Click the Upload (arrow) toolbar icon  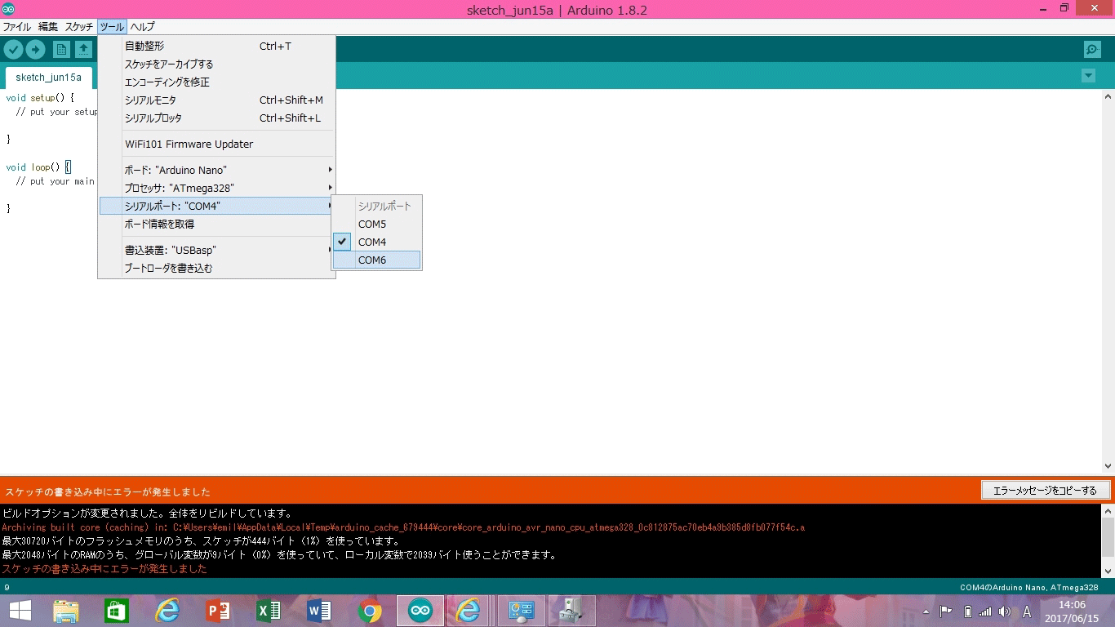(35, 50)
